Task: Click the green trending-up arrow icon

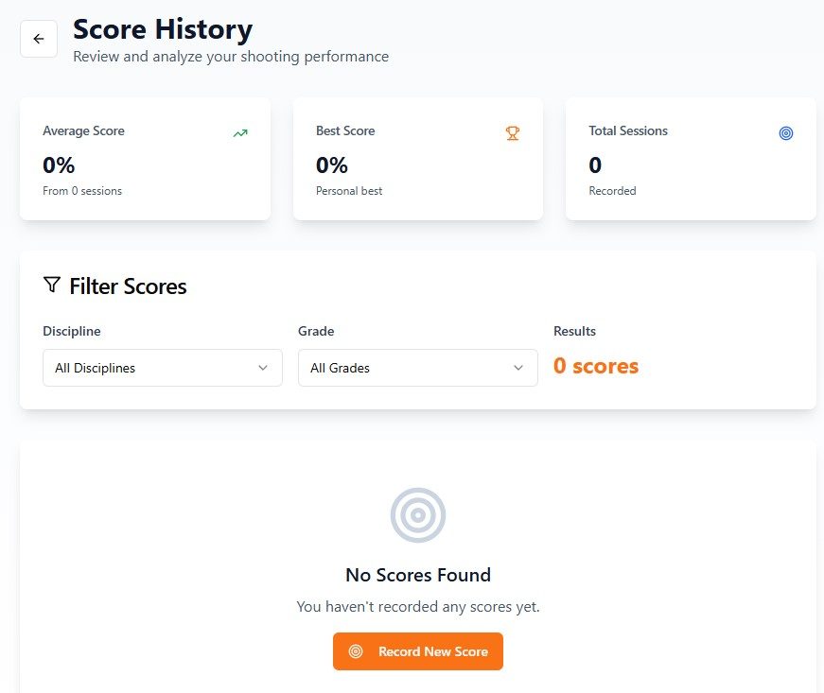Action: [240, 133]
